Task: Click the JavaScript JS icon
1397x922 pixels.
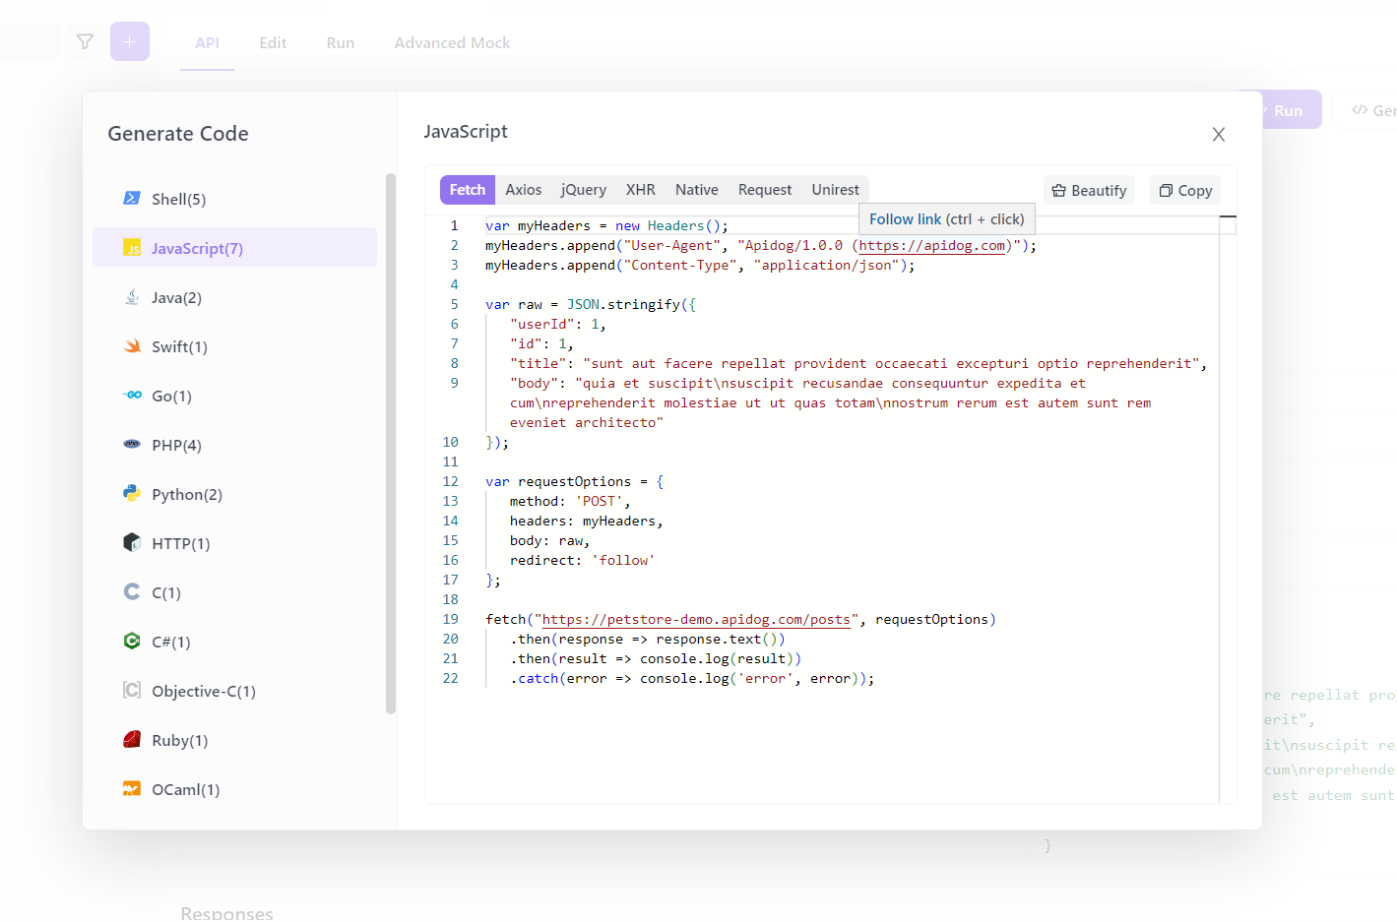Action: pos(132,248)
